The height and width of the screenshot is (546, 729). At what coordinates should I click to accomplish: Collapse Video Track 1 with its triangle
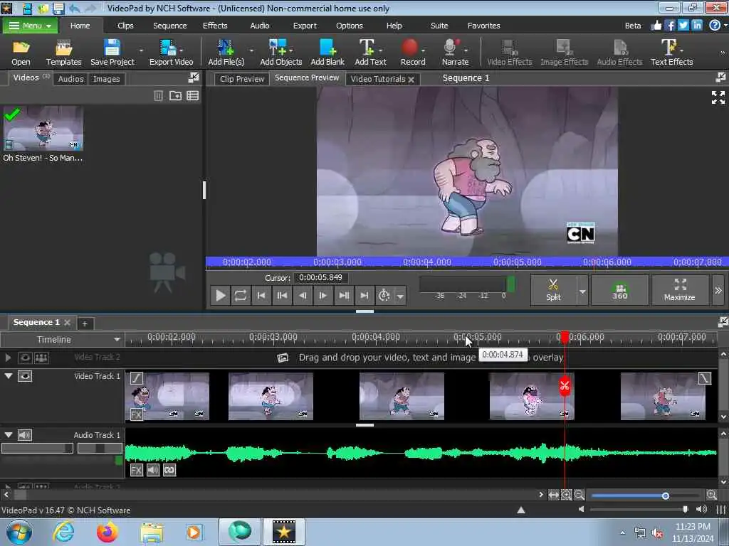click(9, 375)
